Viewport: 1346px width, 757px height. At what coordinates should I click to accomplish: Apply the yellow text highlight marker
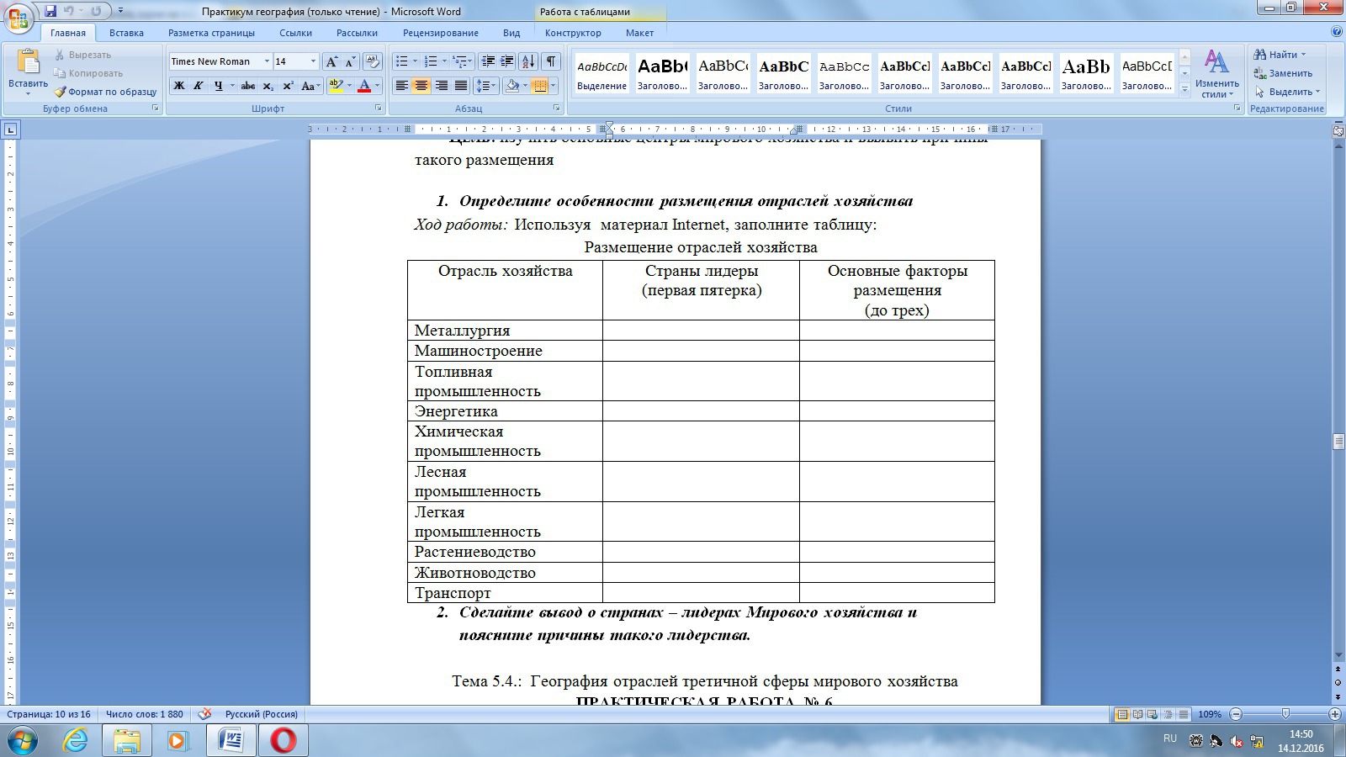point(336,86)
